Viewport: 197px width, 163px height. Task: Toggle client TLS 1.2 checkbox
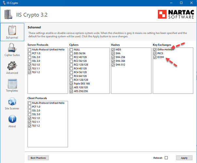click(x=30, y=126)
